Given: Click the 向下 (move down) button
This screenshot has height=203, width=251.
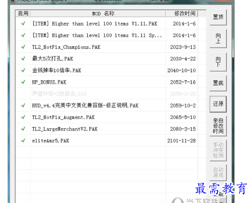Looking at the screenshot, I should point(218,62).
